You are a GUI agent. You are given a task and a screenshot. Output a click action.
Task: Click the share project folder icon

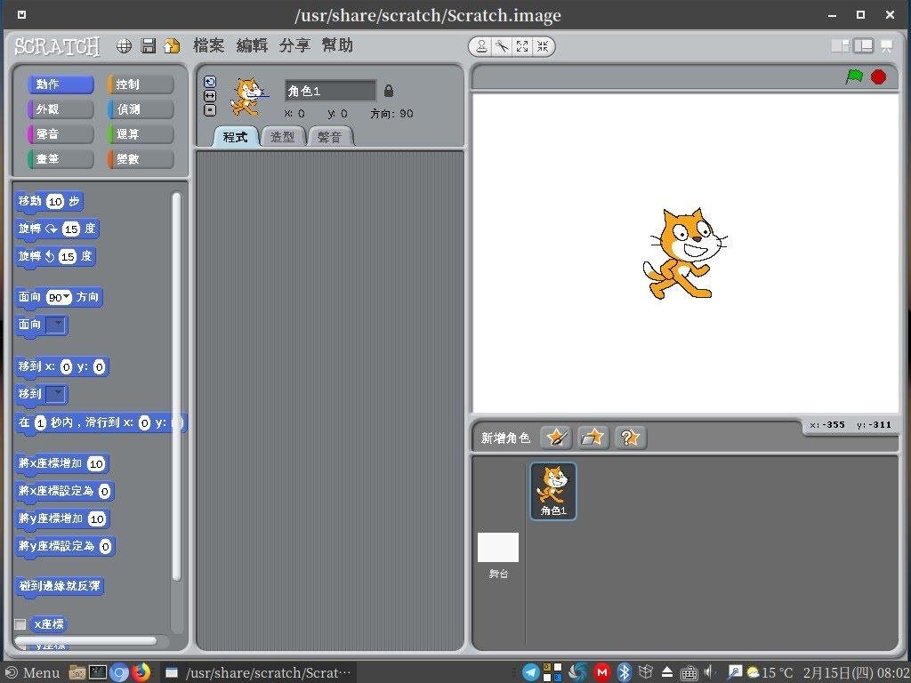pos(172,46)
